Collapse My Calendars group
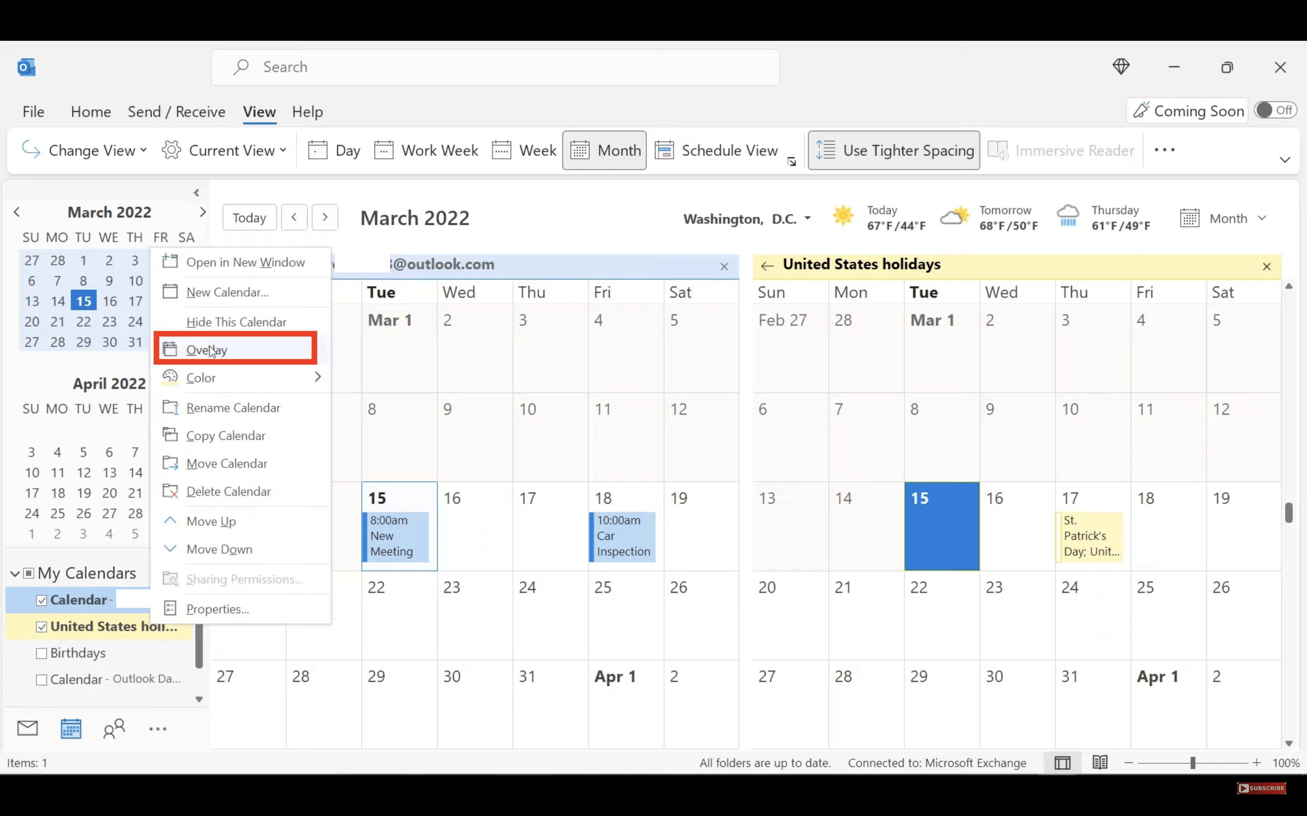The width and height of the screenshot is (1307, 816). coord(15,573)
